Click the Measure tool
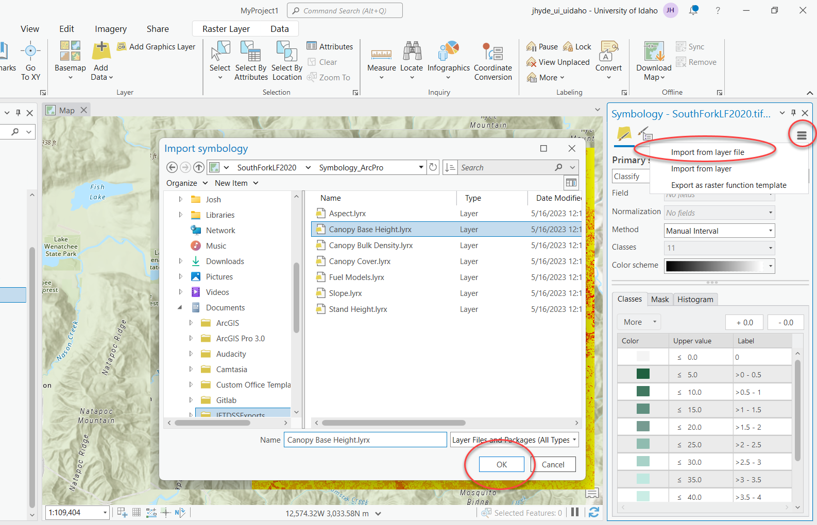817x525 pixels. [381, 60]
